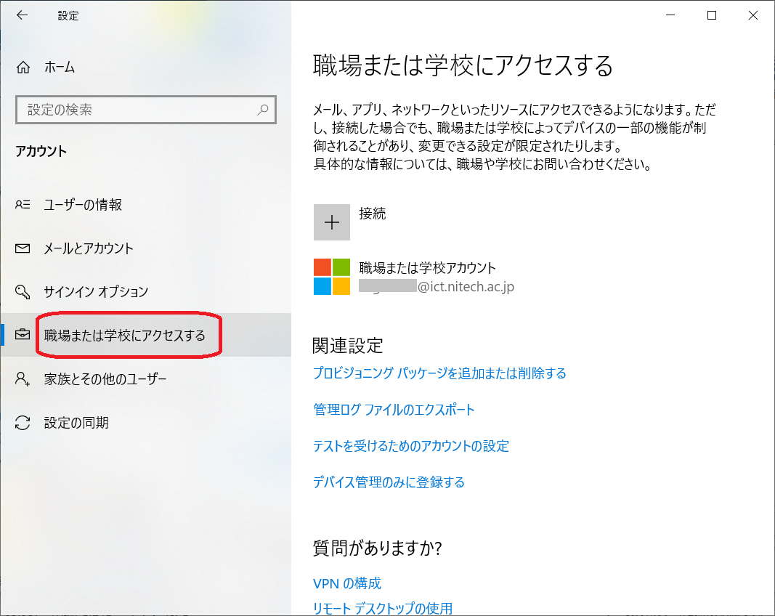Open the VPN の構成 link

point(347,583)
